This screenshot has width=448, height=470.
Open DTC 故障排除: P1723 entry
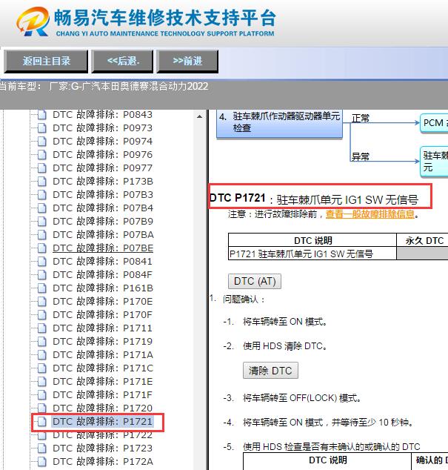coord(102,448)
